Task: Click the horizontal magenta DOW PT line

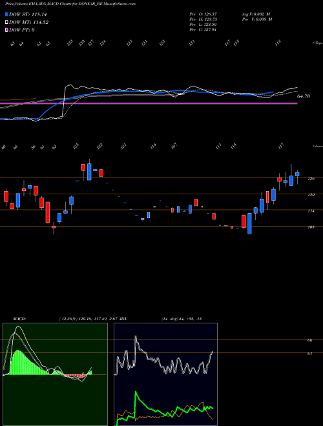Action: 149,103
